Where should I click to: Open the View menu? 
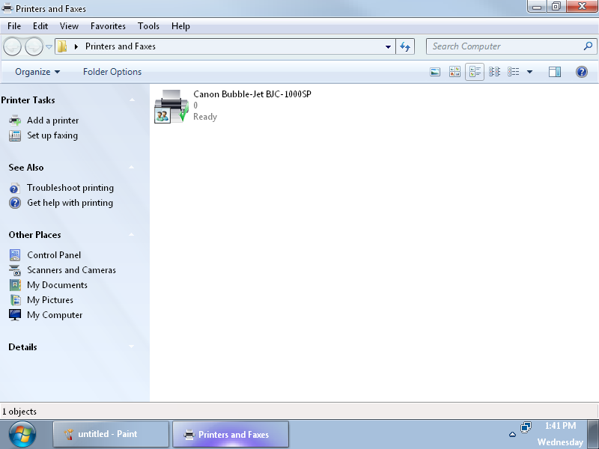tap(69, 26)
